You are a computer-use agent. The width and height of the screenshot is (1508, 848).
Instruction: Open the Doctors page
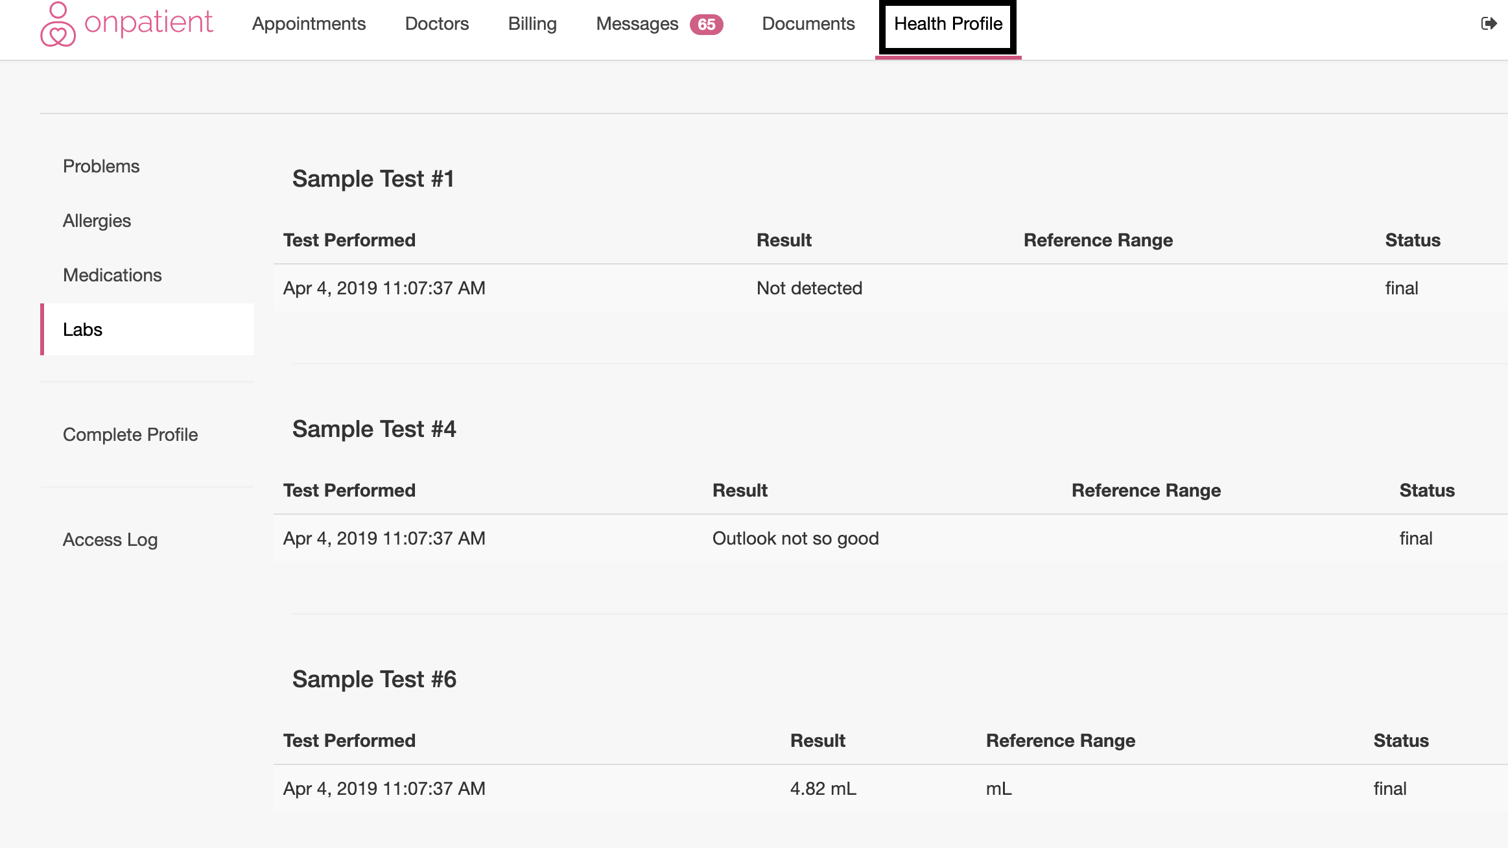436,24
